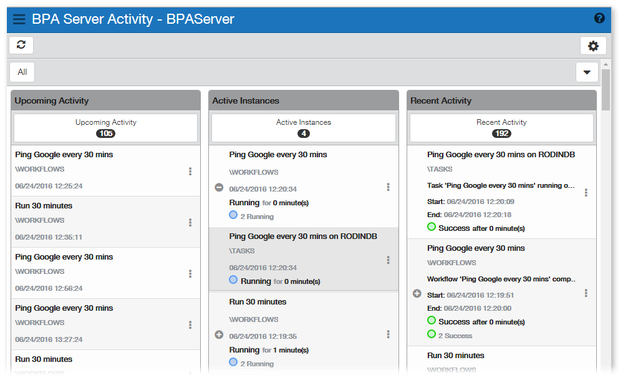
Task: Click the Recent Activity count box
Action: (x=501, y=127)
